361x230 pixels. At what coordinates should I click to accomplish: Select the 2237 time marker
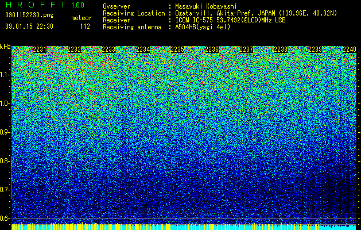point(246,49)
